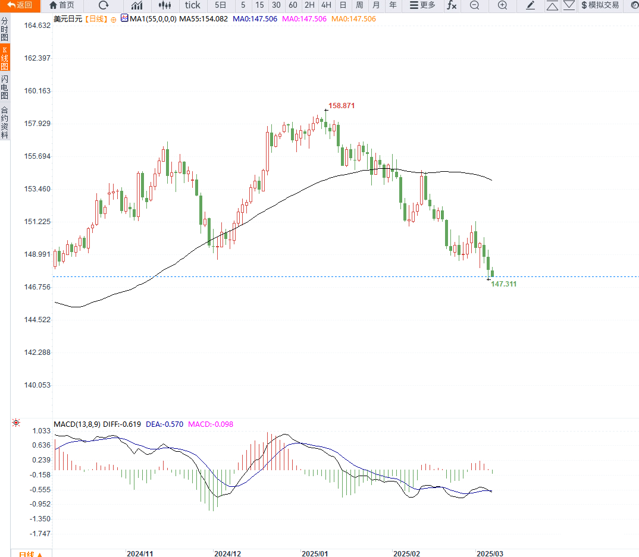
Task: Select the 30 minute period
Action: tap(276, 5)
